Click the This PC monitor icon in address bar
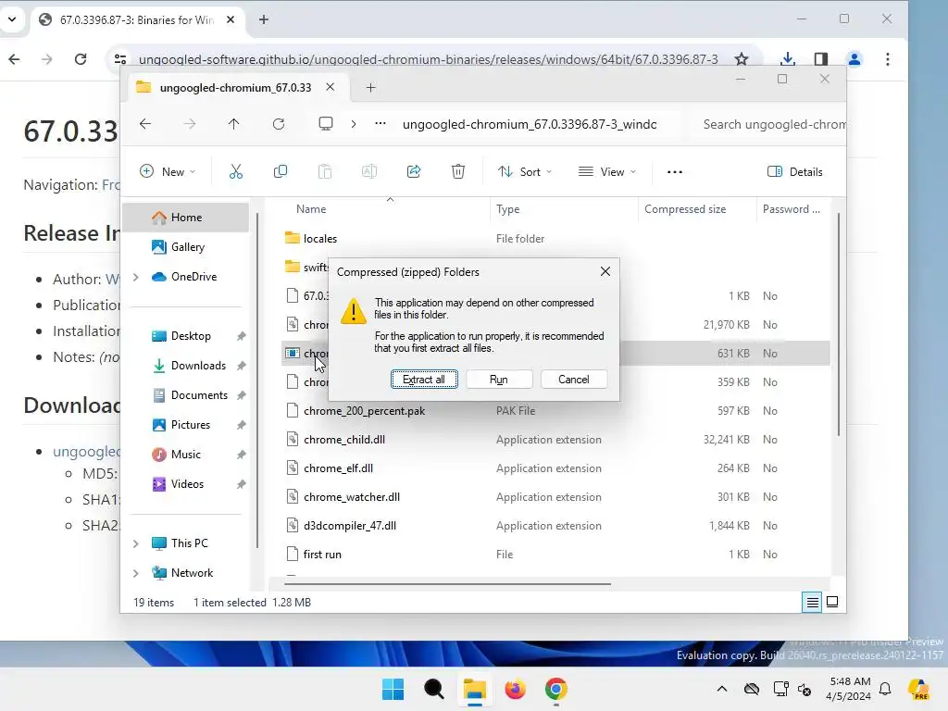The image size is (948, 711). [x=326, y=124]
